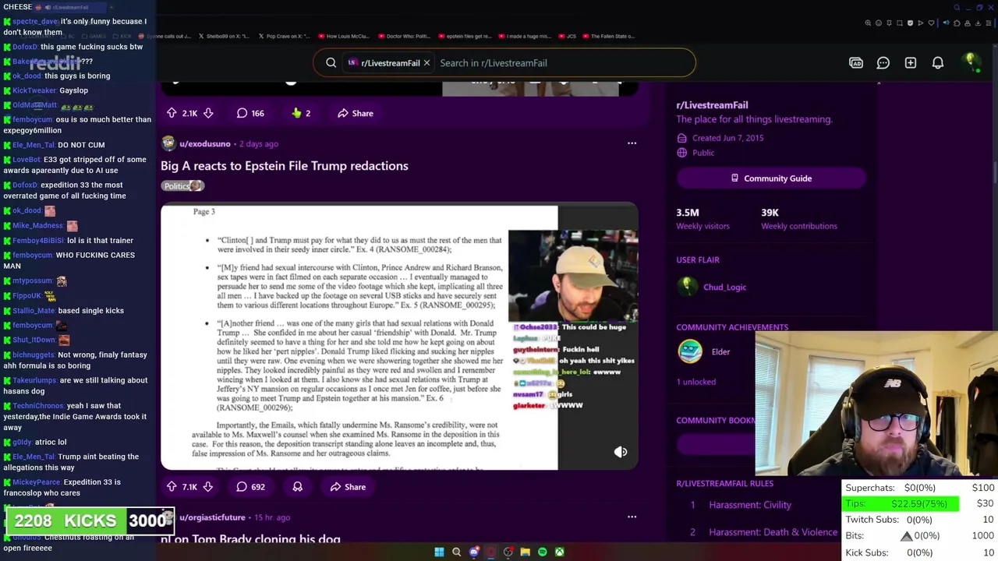Click the '1 unlocked' achievements text

(695, 382)
